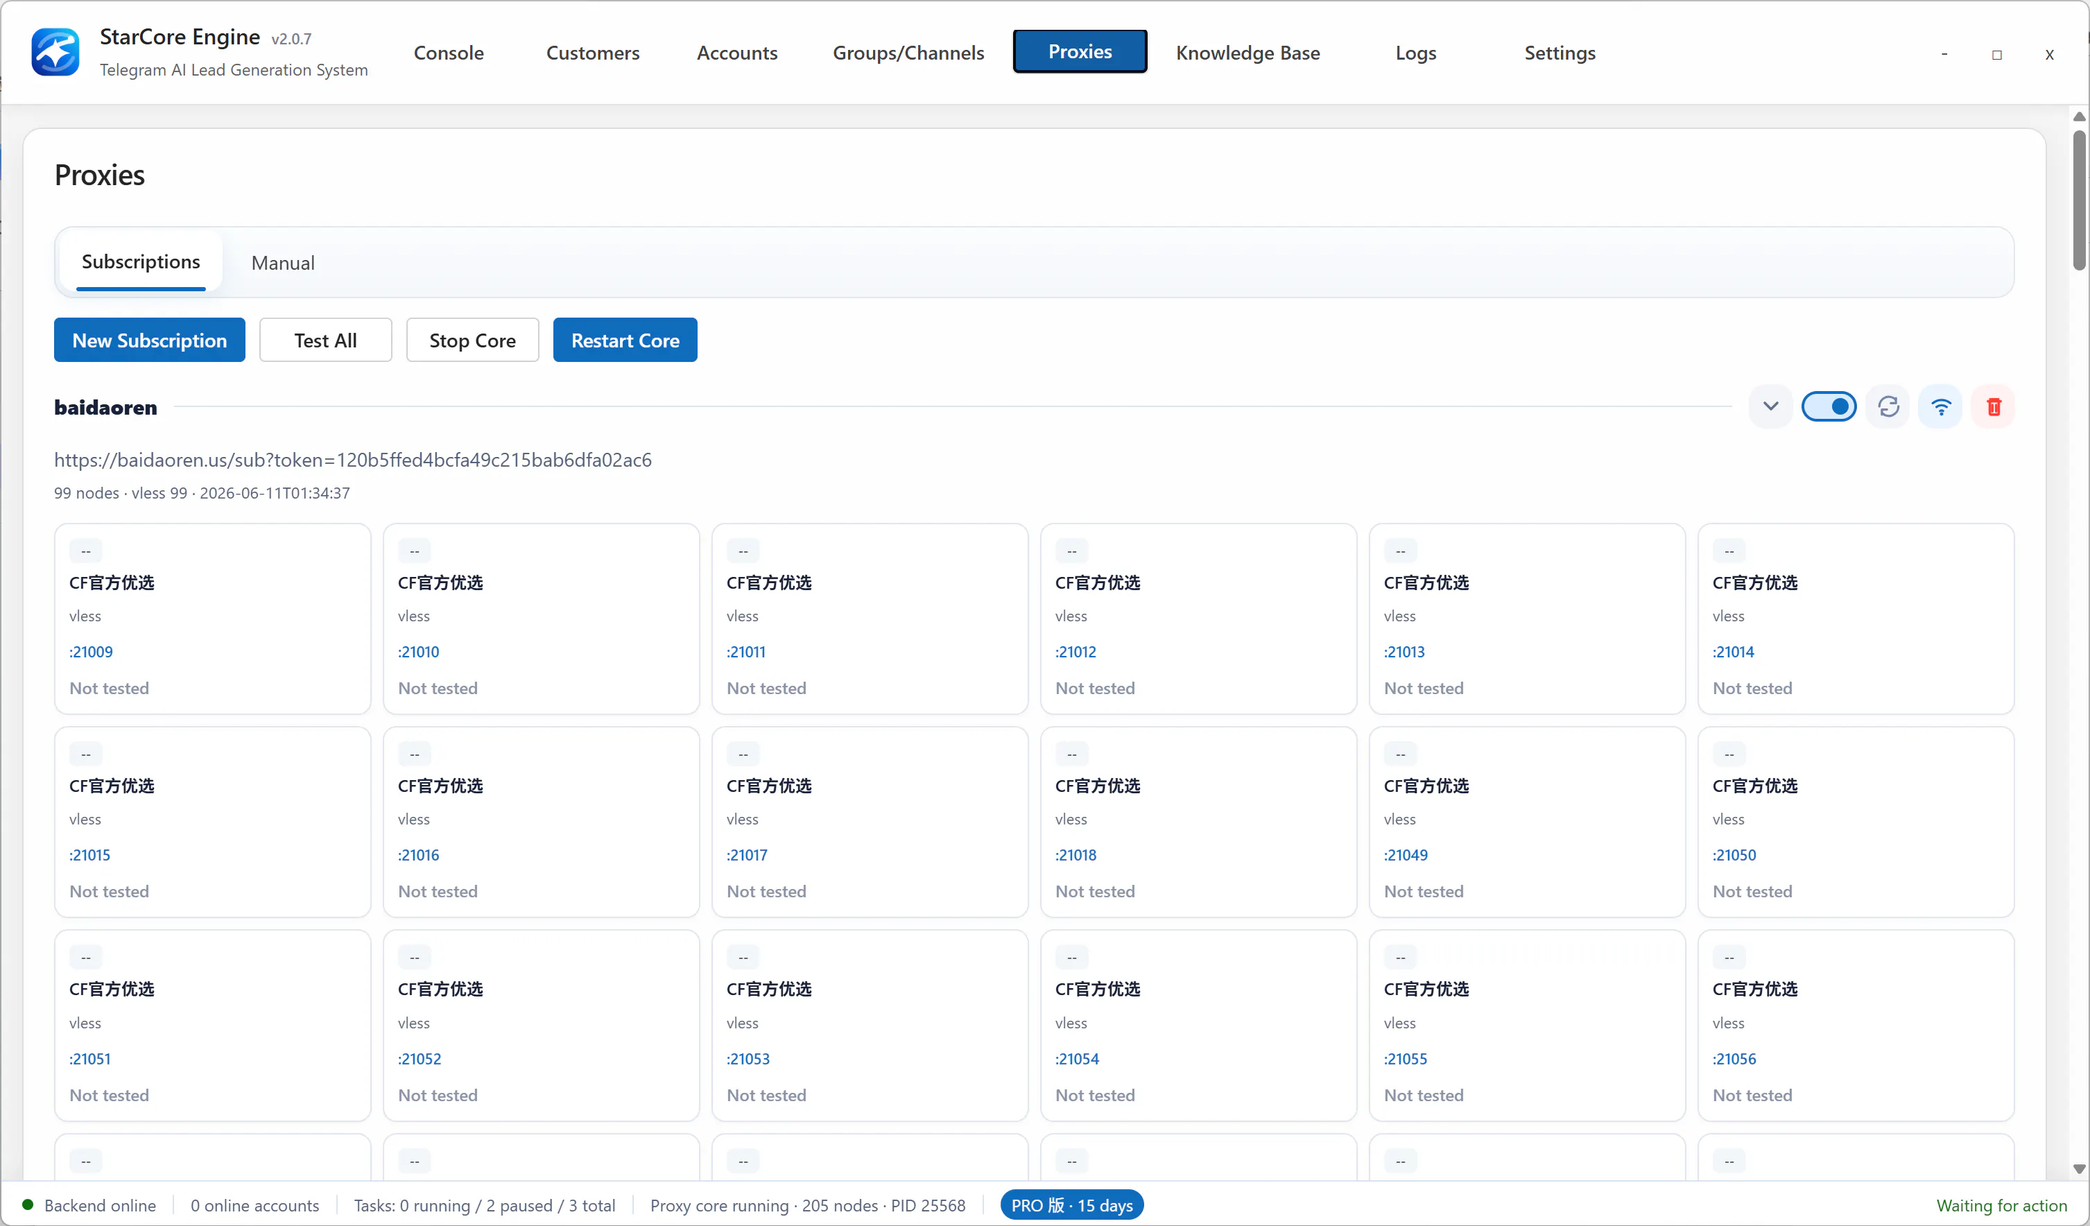
Task: Select the node card with port :21018
Action: pyautogui.click(x=1198, y=822)
